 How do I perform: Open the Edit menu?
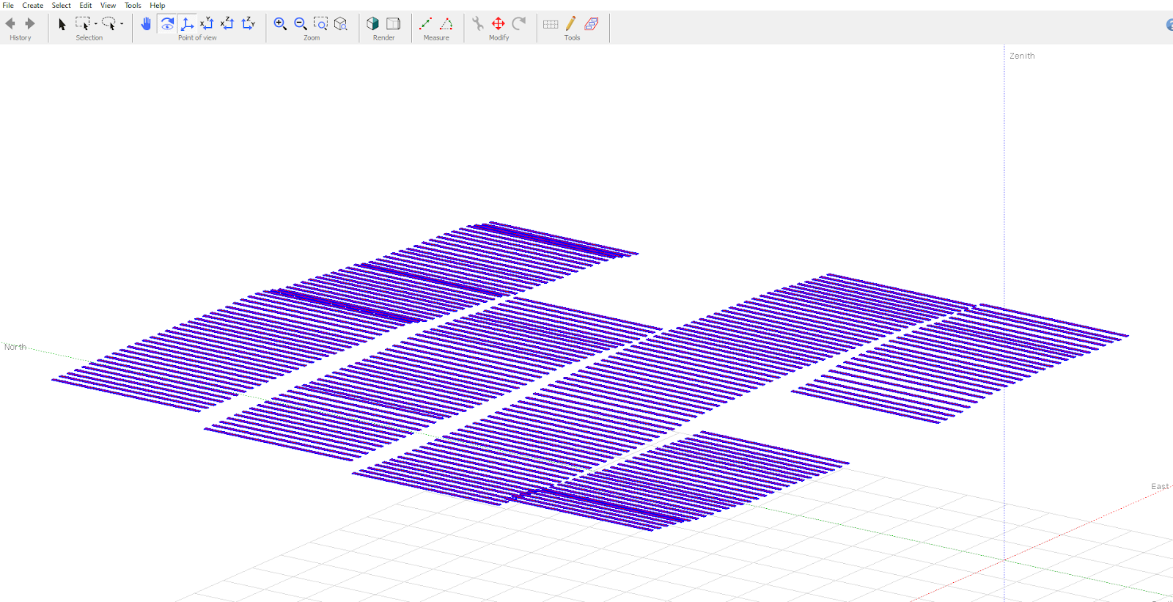[86, 5]
